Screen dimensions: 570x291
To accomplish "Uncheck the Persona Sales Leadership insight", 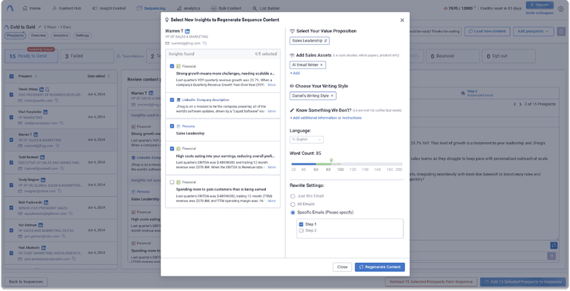I will (x=172, y=126).
